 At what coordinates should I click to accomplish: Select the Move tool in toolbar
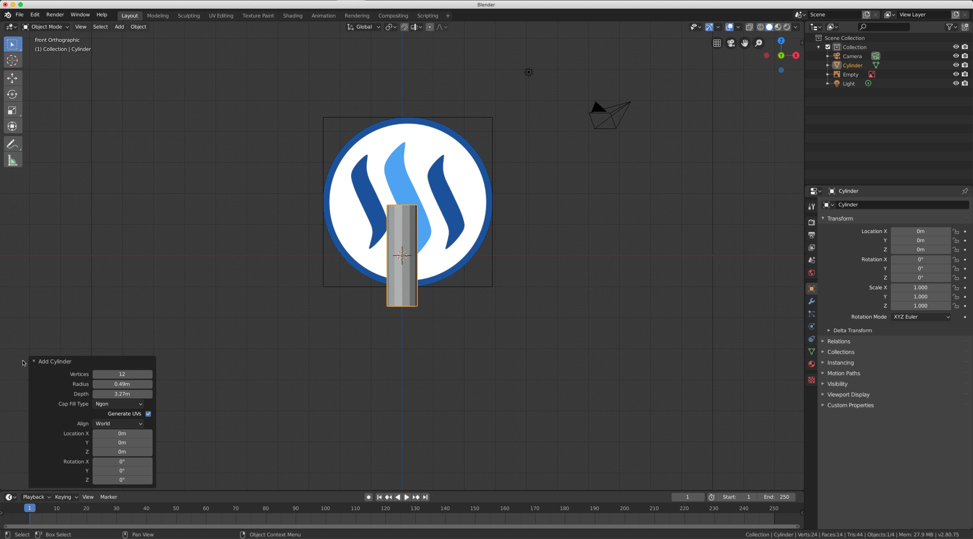(x=12, y=78)
